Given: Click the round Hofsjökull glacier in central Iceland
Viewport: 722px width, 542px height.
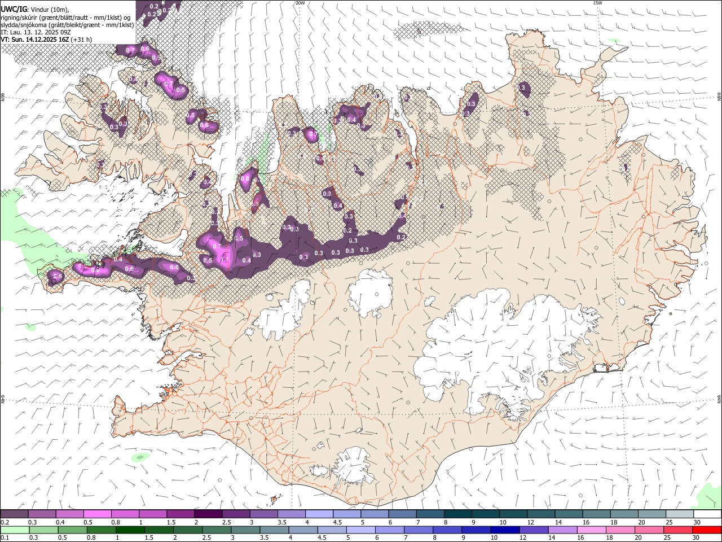Looking at the screenshot, I should [371, 293].
